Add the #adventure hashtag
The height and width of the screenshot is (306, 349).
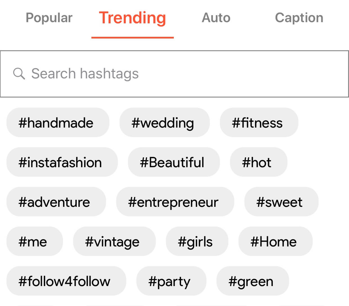[56, 202]
